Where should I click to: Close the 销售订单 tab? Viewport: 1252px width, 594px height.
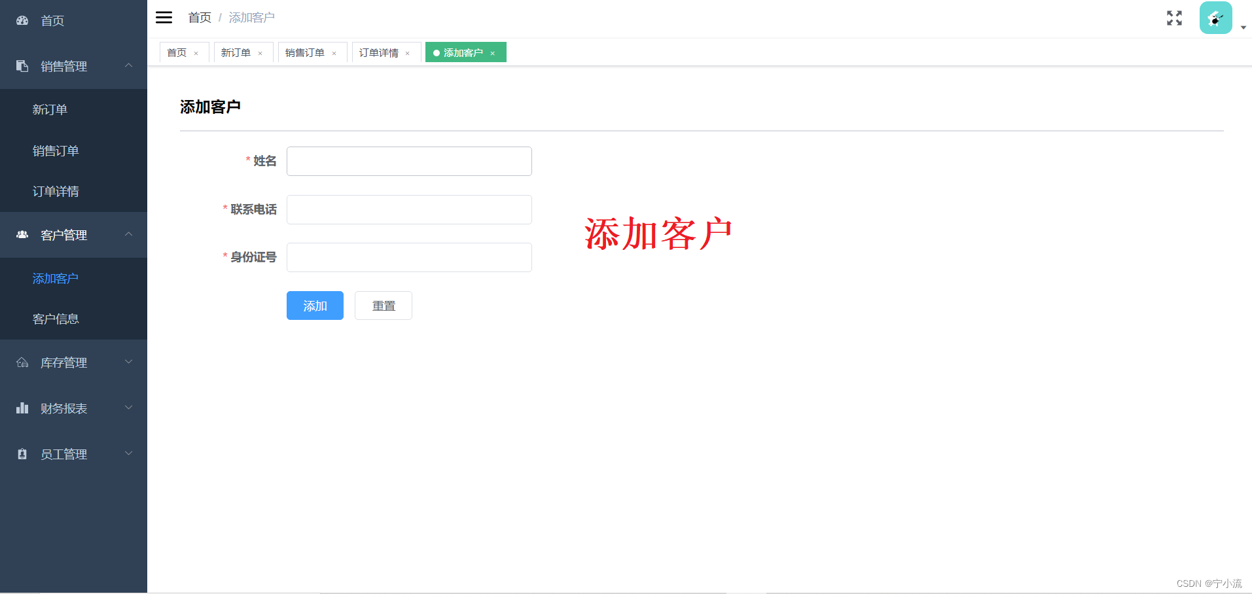coord(334,53)
